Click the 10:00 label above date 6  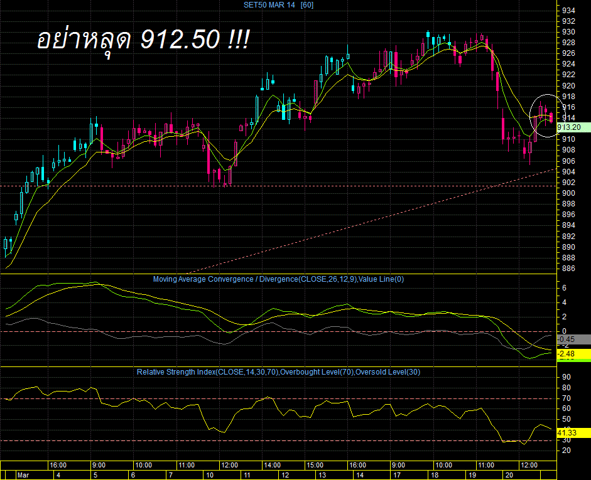point(144,466)
